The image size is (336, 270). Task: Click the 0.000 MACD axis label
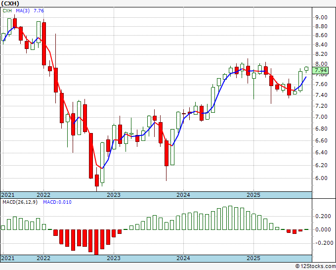click(x=323, y=229)
